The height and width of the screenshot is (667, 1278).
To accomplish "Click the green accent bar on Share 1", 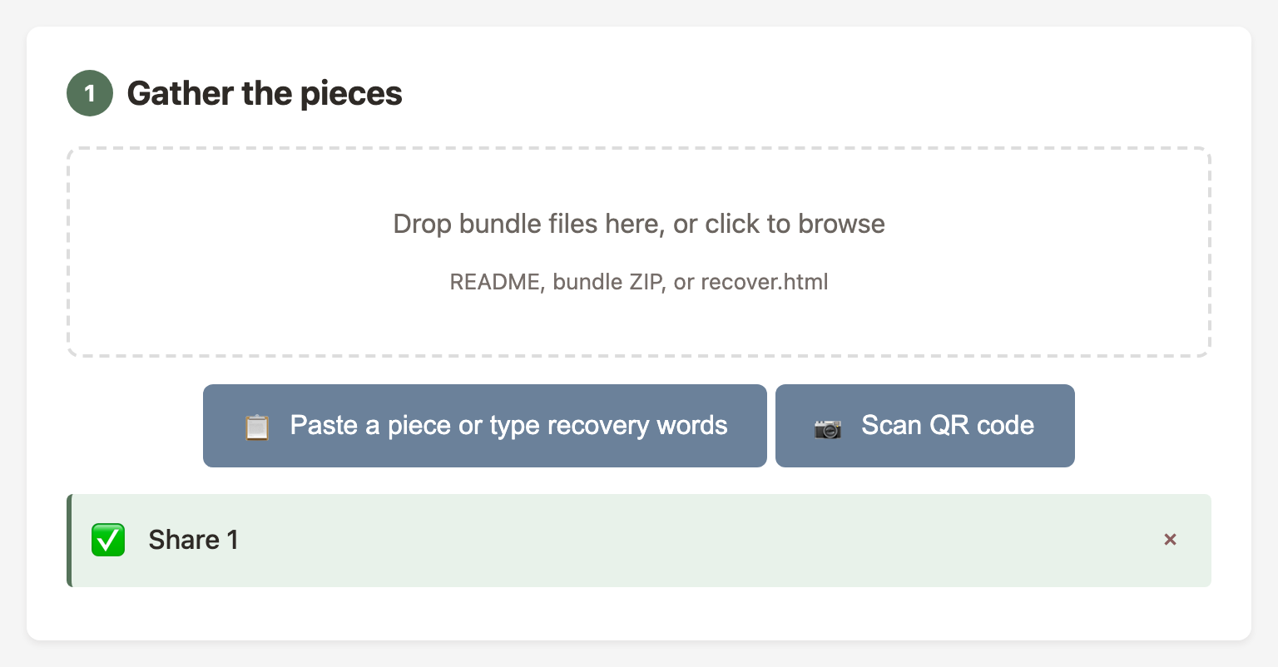I will 70,540.
